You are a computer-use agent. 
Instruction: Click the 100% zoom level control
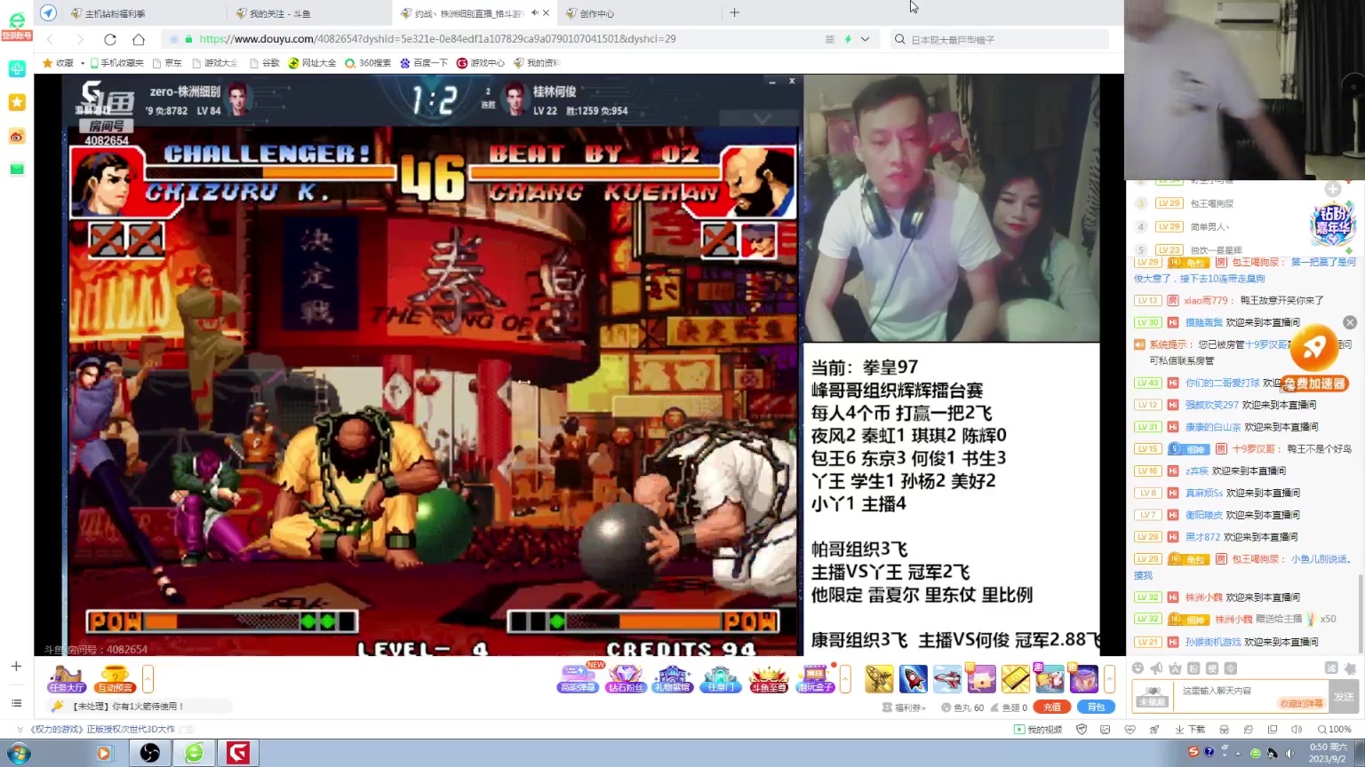click(x=1334, y=730)
